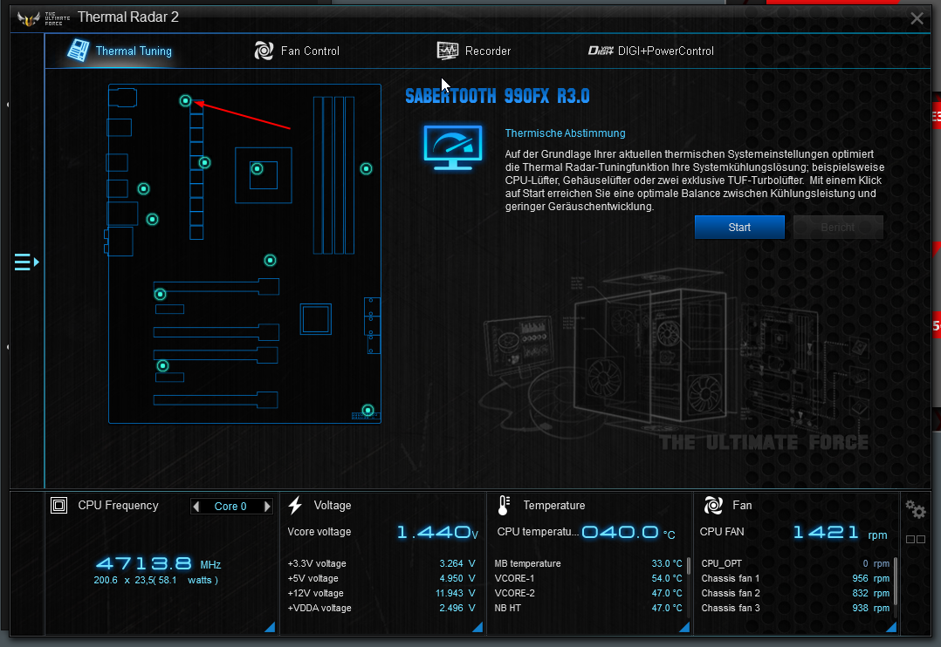
Task: Click the CPU Frequency chip icon
Action: tap(58, 506)
